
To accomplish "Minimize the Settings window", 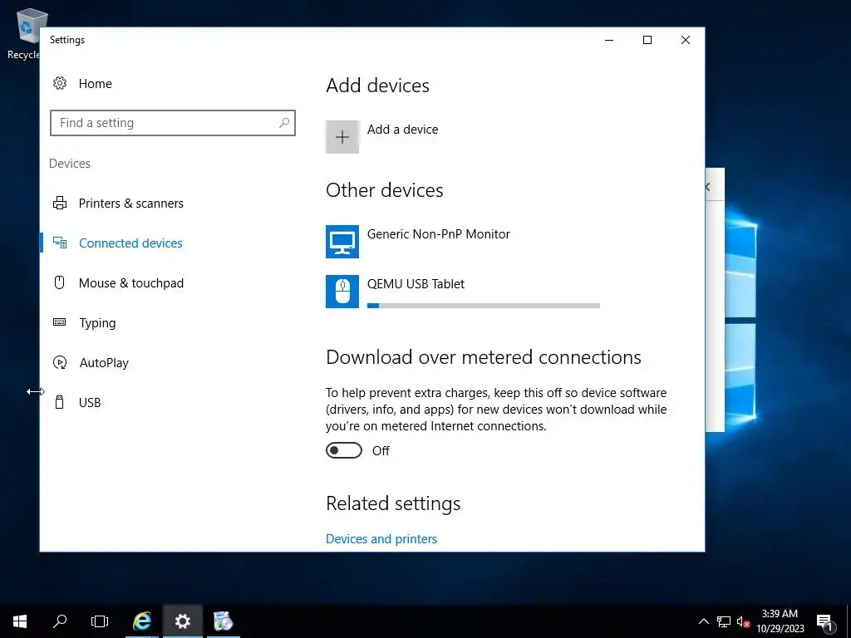I will tap(609, 40).
